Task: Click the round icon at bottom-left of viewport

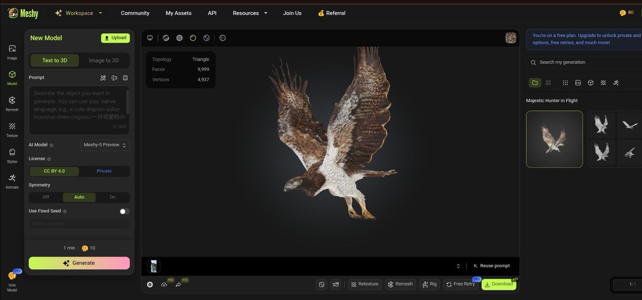Action: (150, 284)
